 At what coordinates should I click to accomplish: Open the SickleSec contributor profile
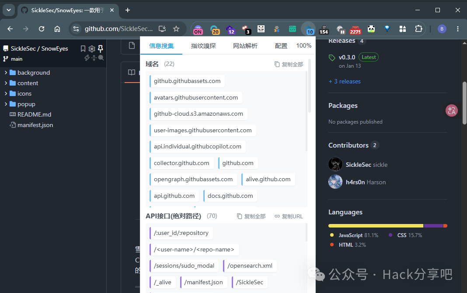358,165
